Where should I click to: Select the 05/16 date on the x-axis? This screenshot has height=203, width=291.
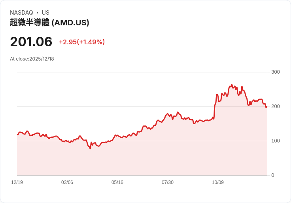[x=117, y=182]
